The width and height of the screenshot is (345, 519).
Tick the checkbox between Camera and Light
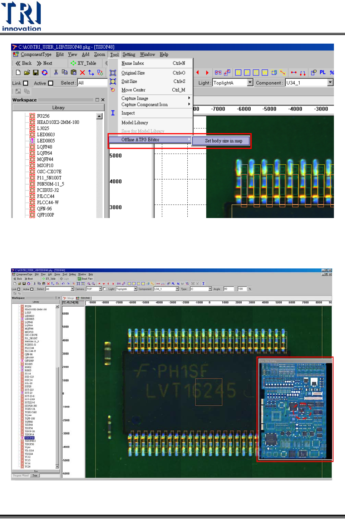pos(104,289)
